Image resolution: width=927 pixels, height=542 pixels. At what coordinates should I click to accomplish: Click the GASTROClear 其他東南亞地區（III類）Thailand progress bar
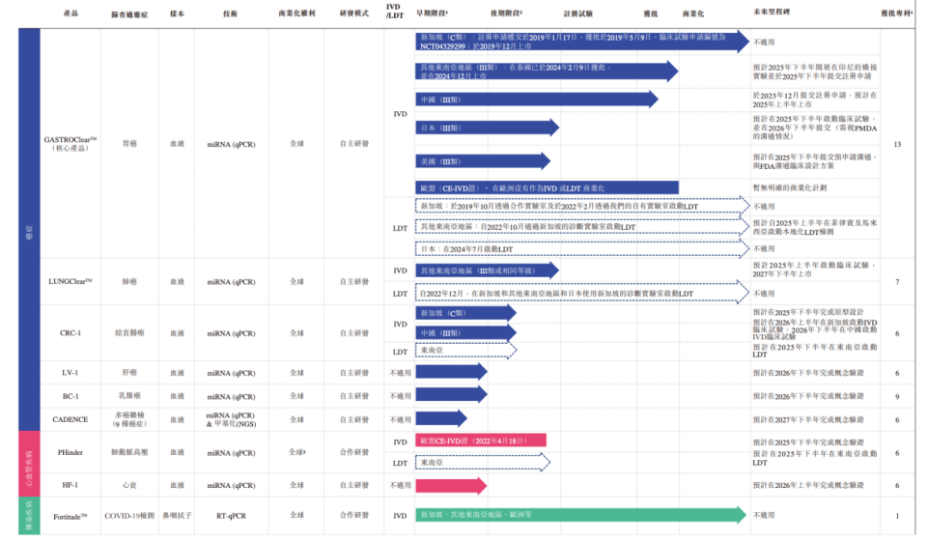(547, 71)
